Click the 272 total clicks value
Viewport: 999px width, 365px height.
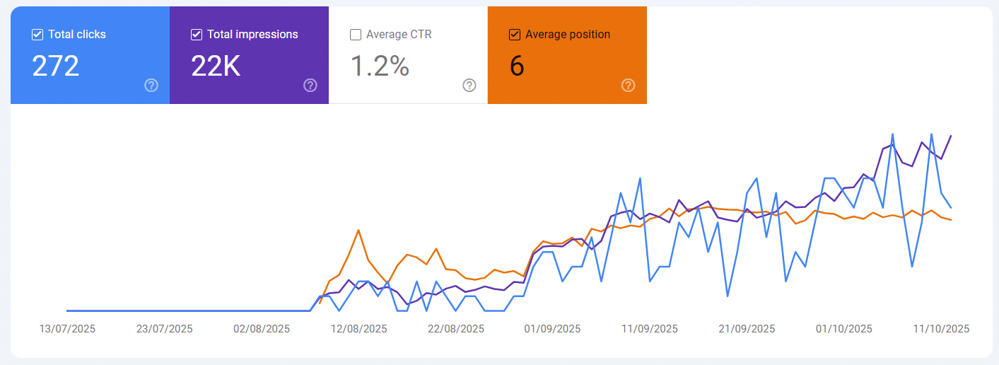click(x=56, y=66)
